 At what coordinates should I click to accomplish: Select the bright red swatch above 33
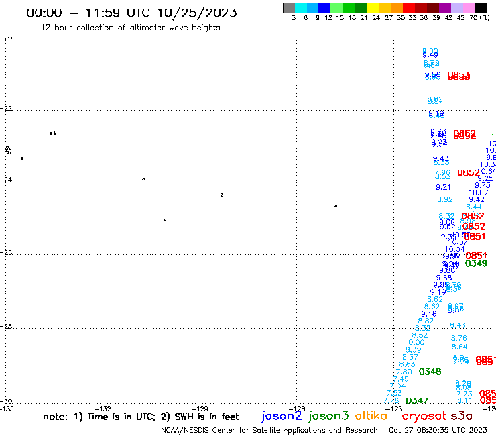pyautogui.click(x=409, y=8)
